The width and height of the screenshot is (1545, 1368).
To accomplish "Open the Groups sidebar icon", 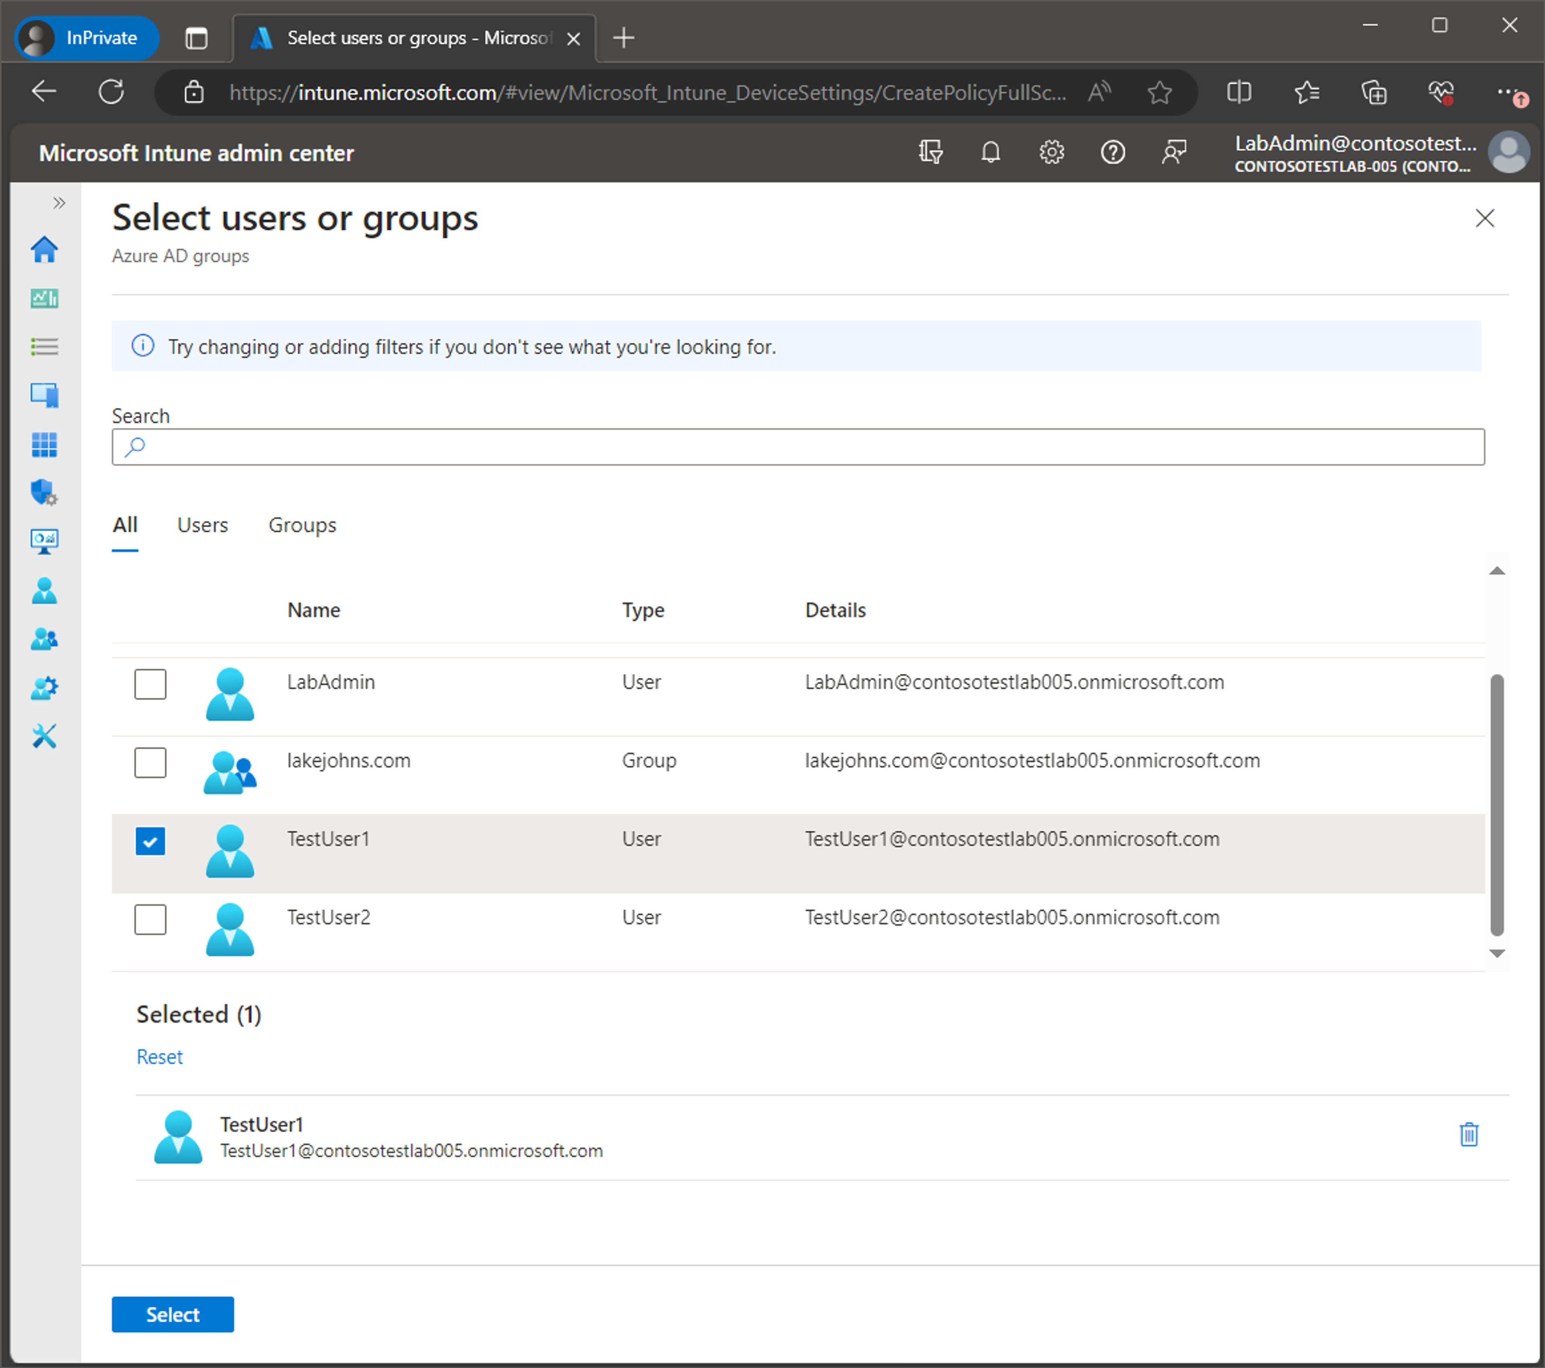I will 44,639.
